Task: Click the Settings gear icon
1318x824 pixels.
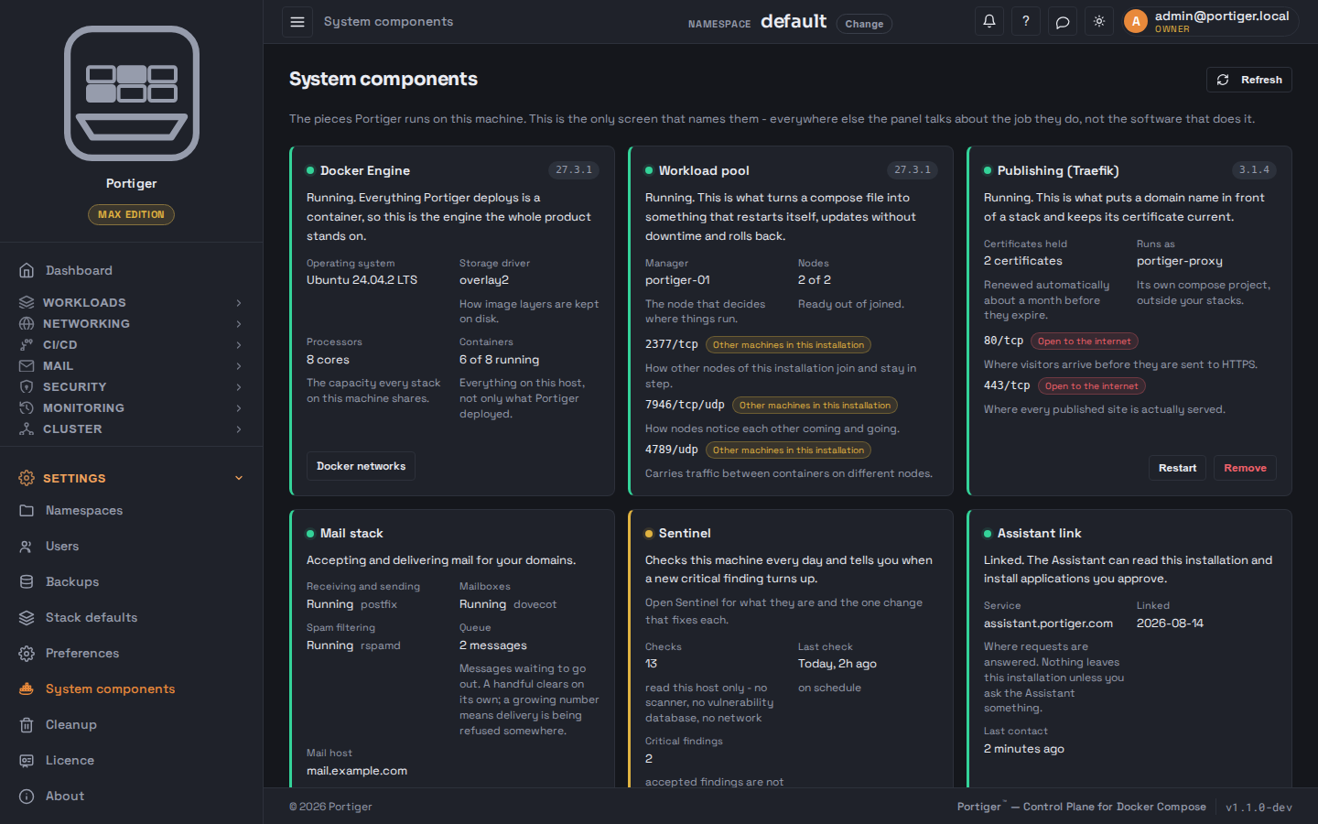Action: (x=27, y=478)
